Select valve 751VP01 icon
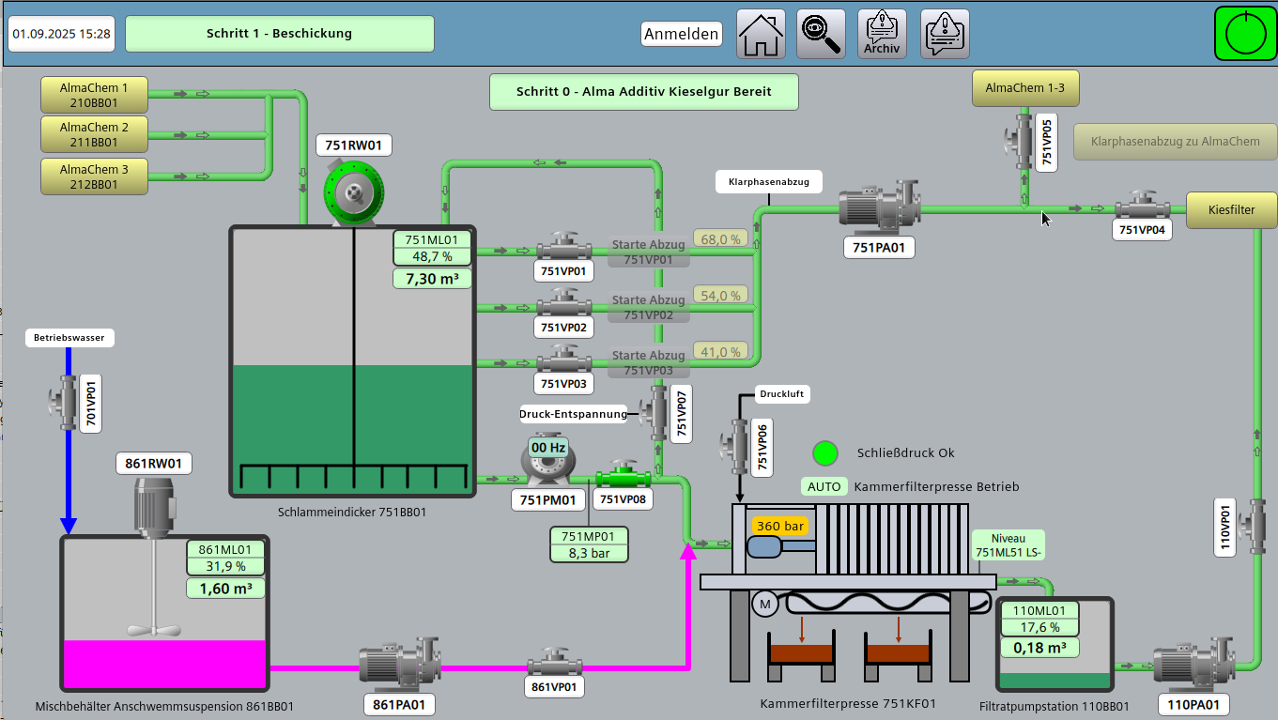1278x720 pixels. tap(562, 249)
